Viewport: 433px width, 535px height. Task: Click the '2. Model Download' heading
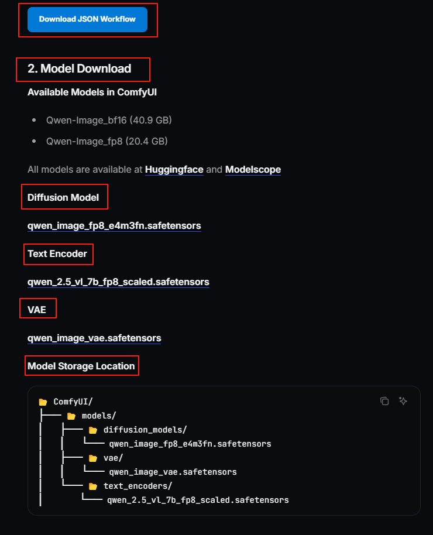click(79, 68)
